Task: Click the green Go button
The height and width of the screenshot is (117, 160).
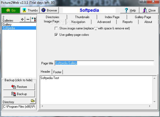Action: point(10,10)
